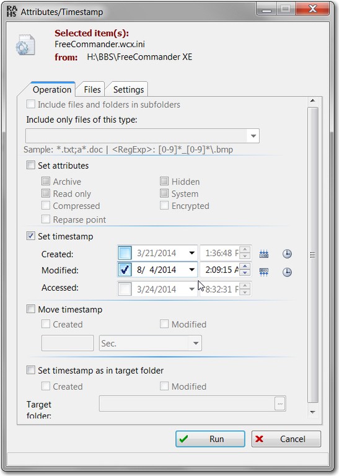Click clock icon in Modified row

point(287,272)
